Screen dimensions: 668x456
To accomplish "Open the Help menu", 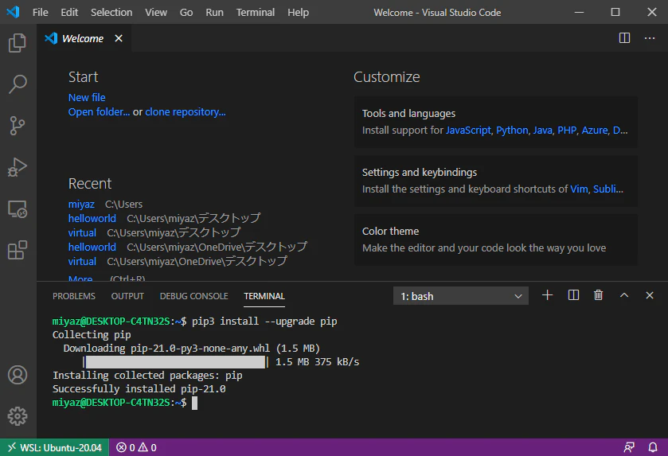I will click(x=298, y=13).
